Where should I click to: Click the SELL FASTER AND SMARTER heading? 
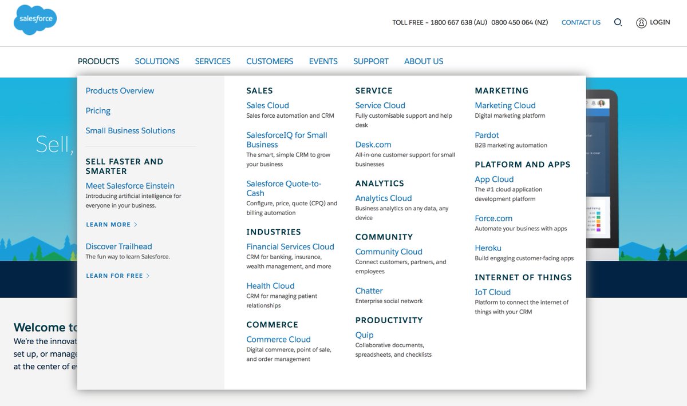click(124, 166)
